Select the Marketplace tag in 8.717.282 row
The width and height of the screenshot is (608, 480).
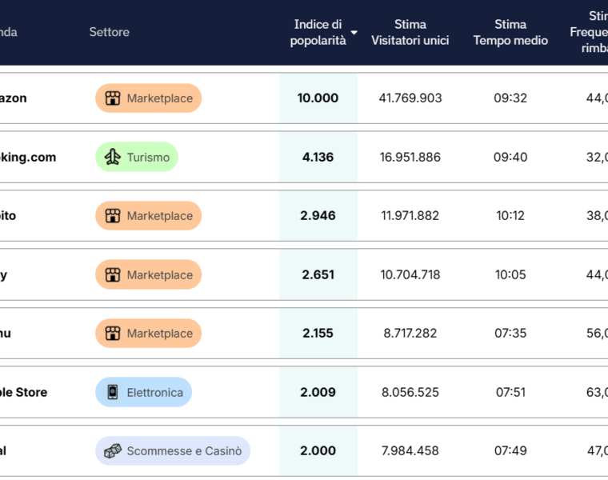(149, 333)
